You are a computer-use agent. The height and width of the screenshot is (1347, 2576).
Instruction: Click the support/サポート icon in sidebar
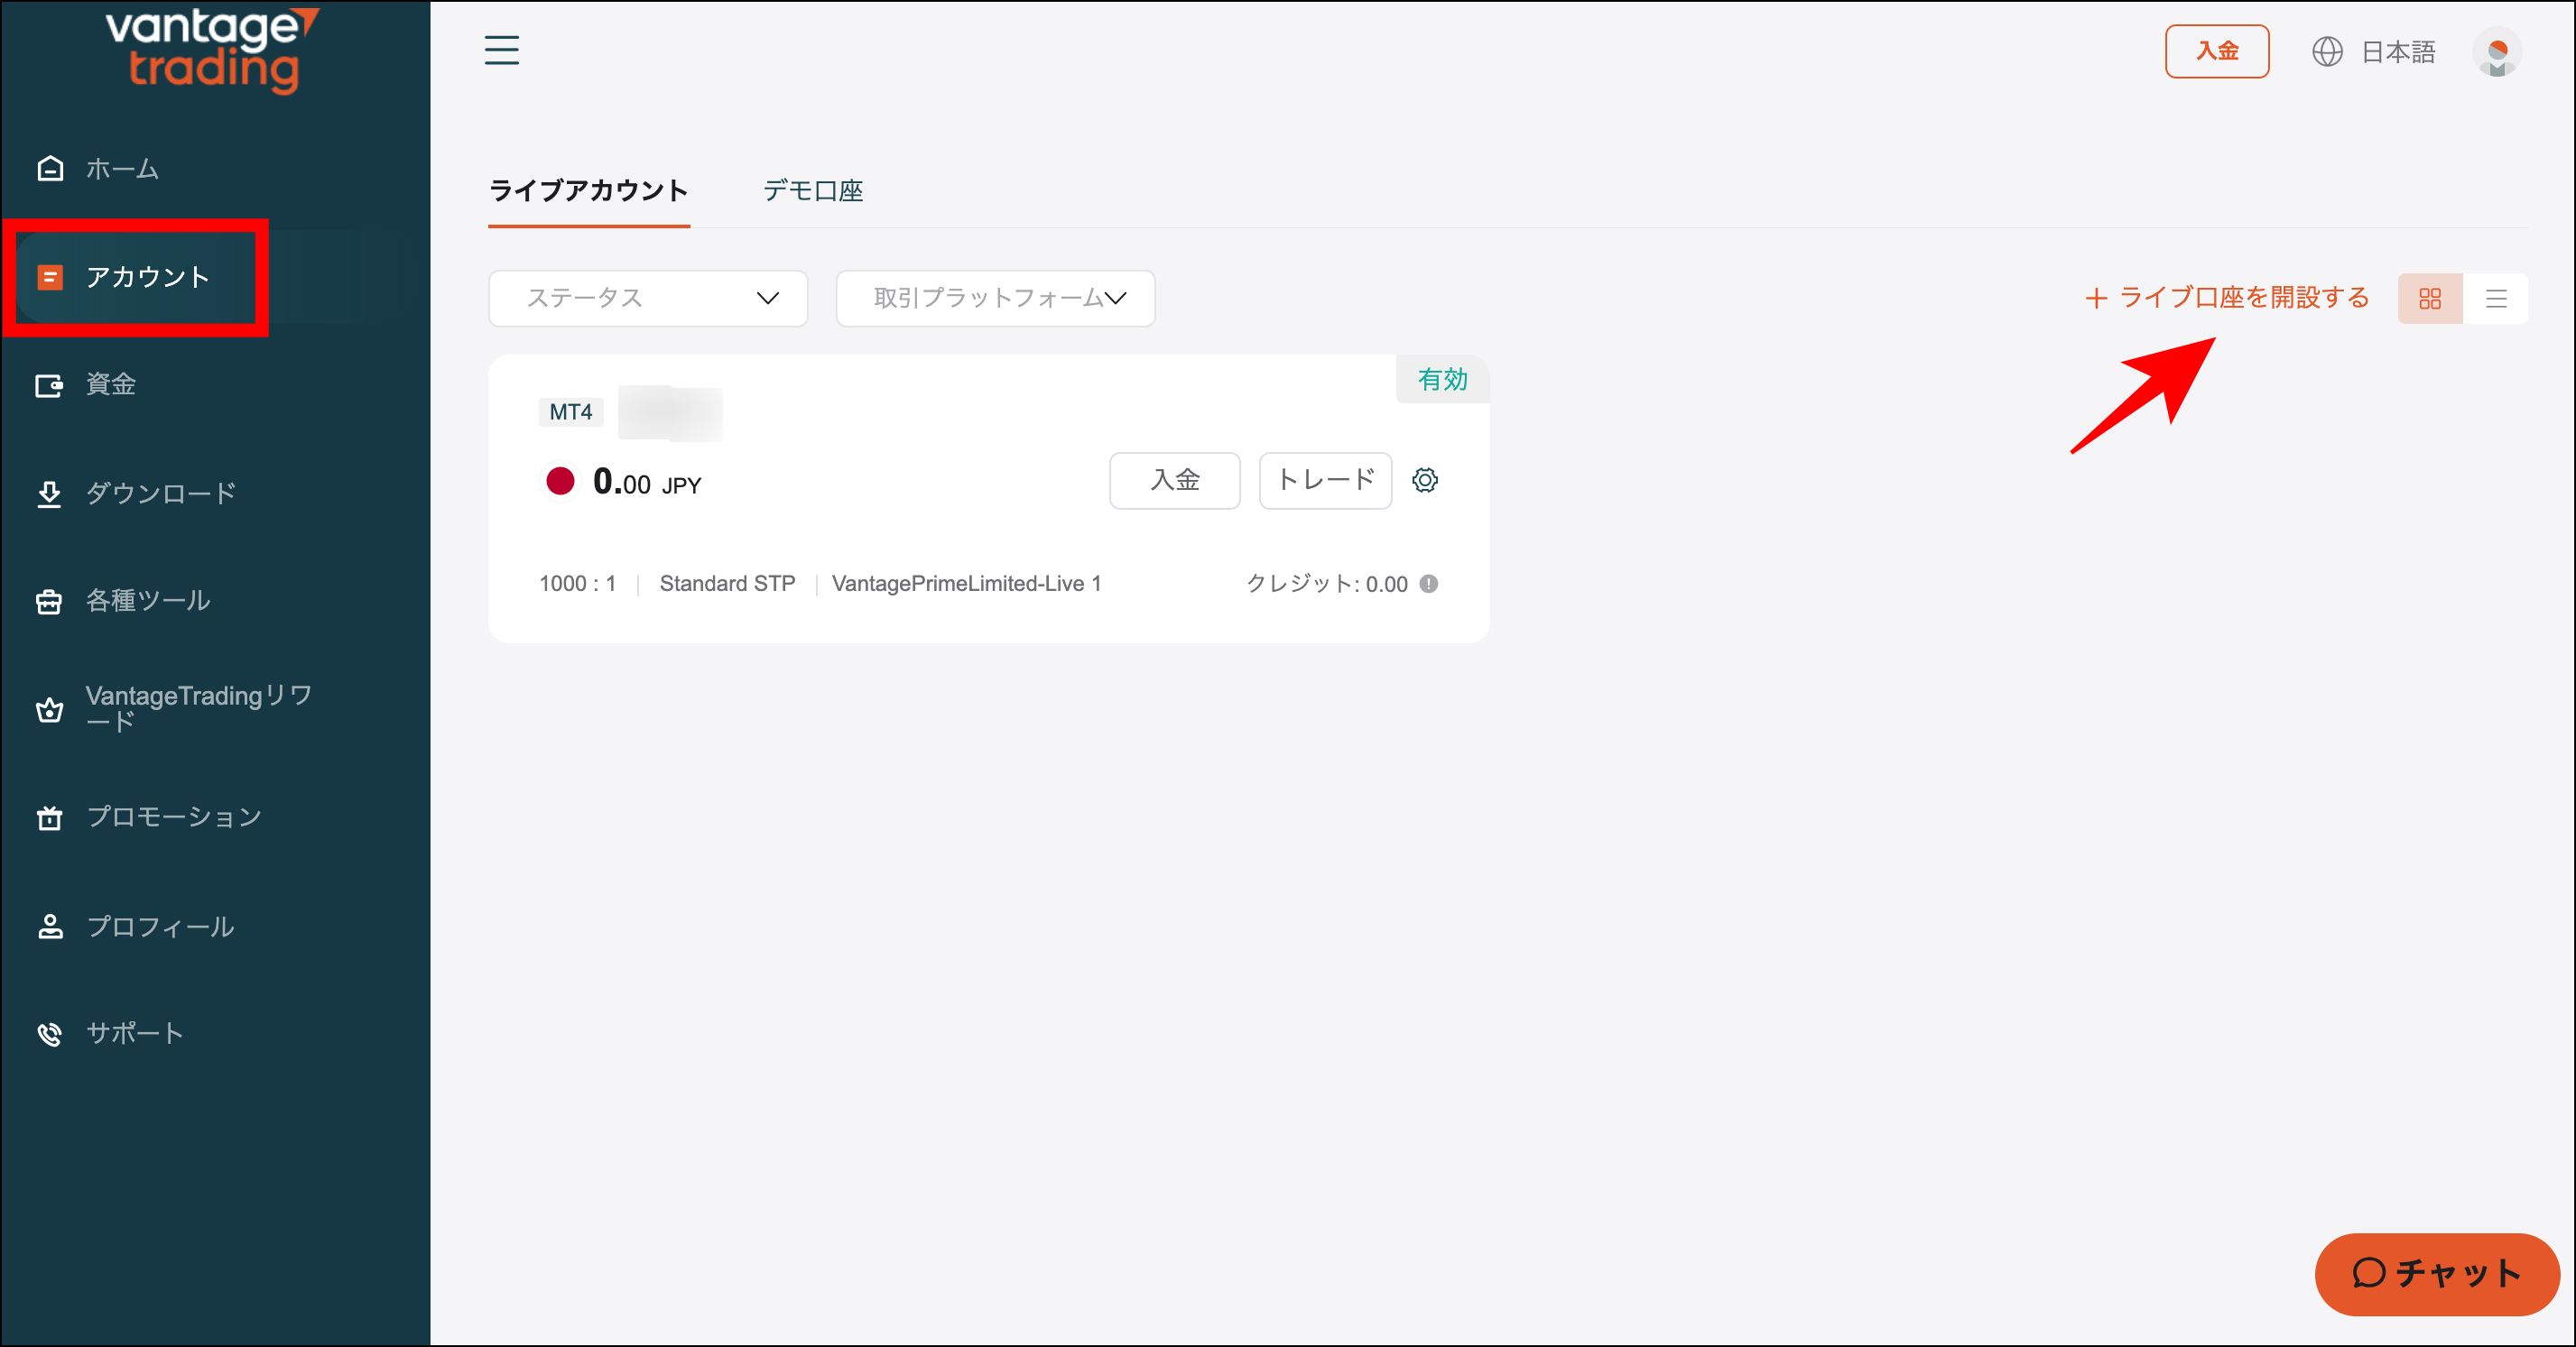point(50,1034)
